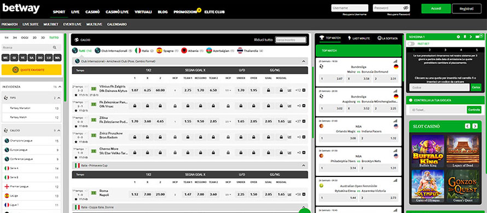Click stats bars icon on Mainz match card
Image resolution: width=487 pixels, height=213 pixels.
pyautogui.click(x=396, y=61)
